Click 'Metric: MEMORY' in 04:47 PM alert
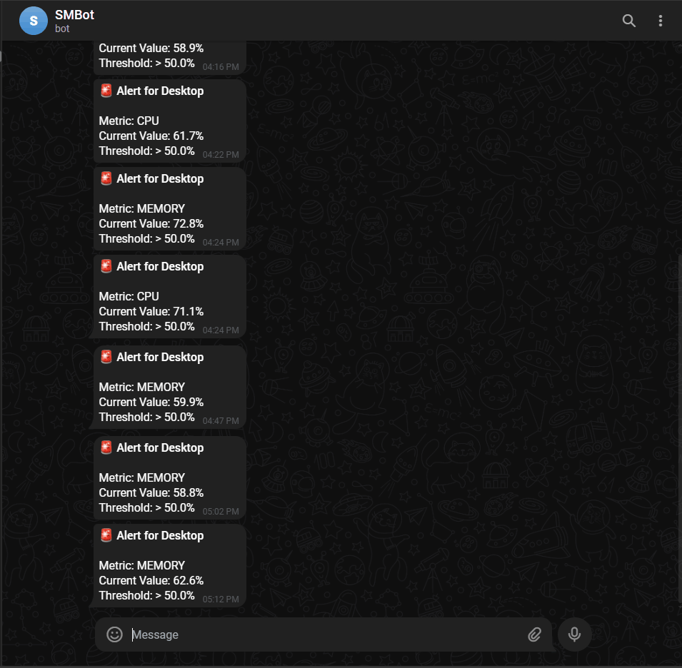The image size is (682, 668). pos(142,388)
